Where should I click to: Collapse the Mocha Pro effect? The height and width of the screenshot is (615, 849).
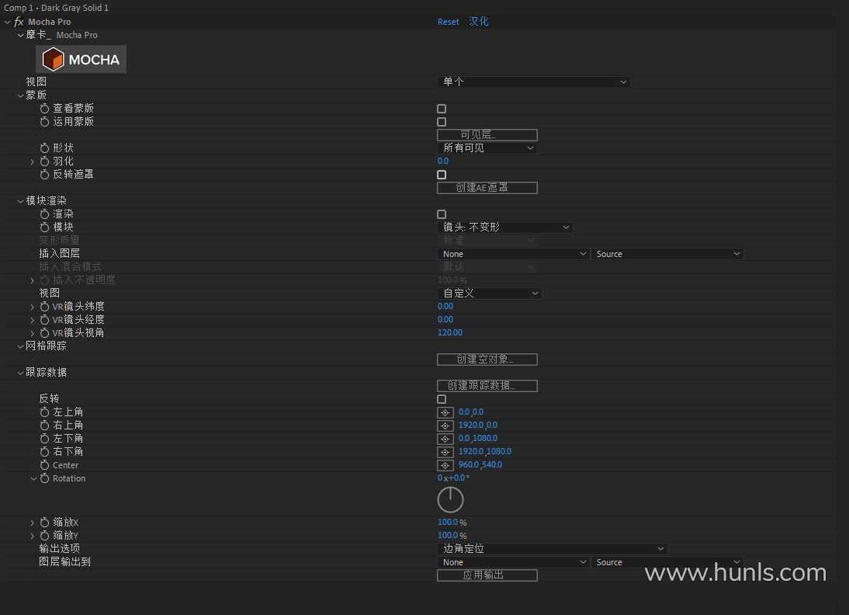(8, 22)
